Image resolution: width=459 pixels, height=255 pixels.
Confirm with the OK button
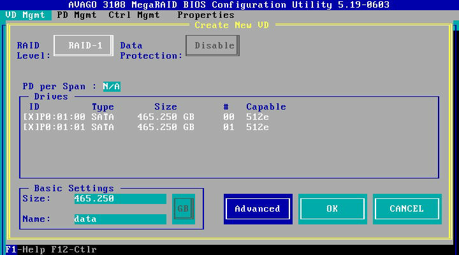click(333, 209)
